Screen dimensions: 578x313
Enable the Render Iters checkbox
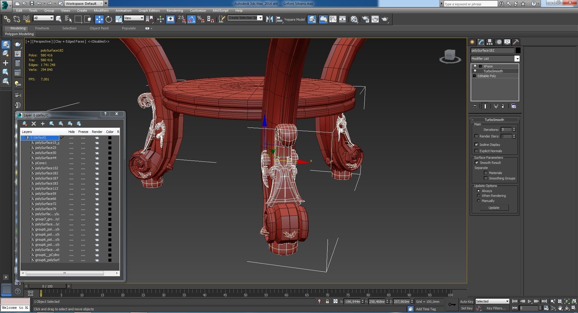(x=476, y=136)
